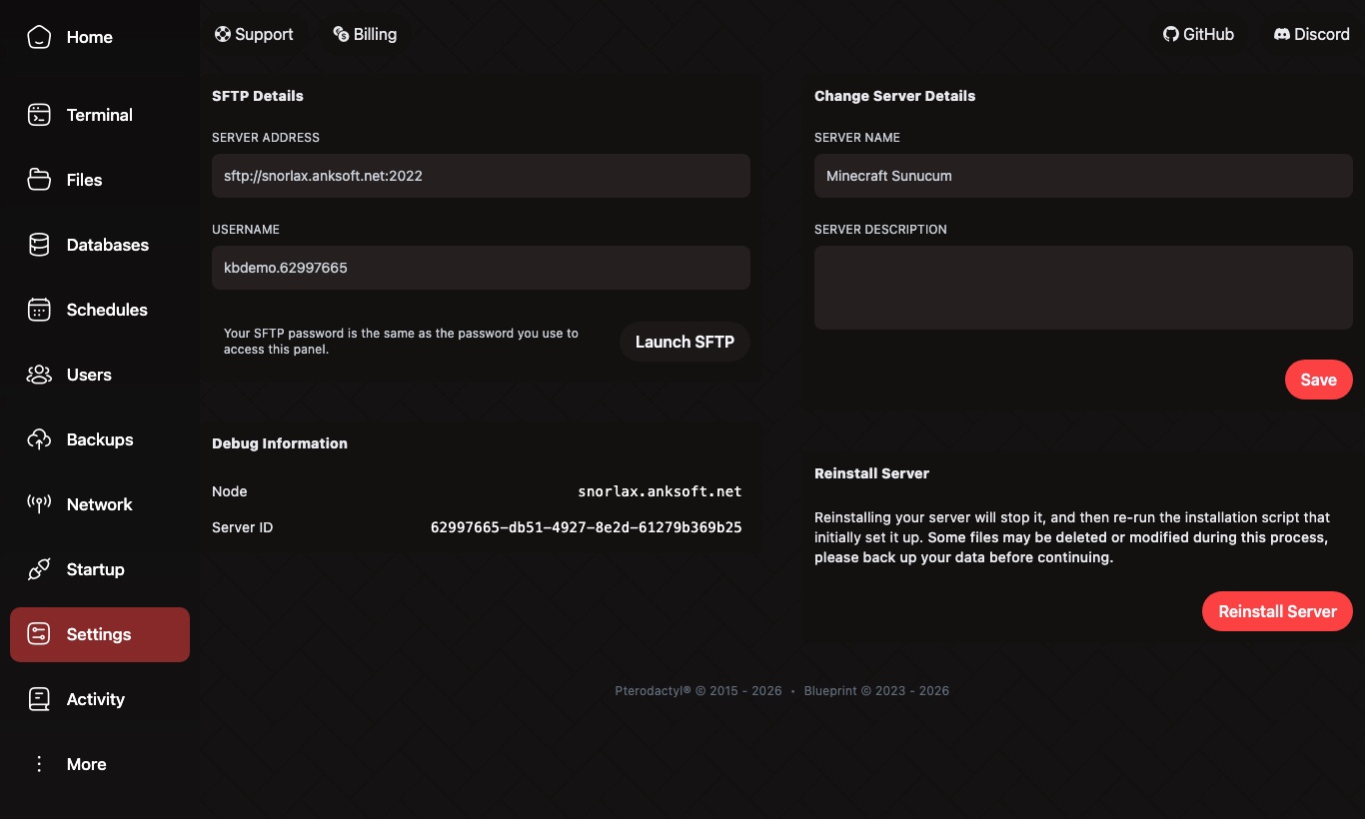Viewport: 1365px width, 819px height.
Task: Click the Pterodactyl® © 2015 - 2026 footer text
Action: pos(698,691)
